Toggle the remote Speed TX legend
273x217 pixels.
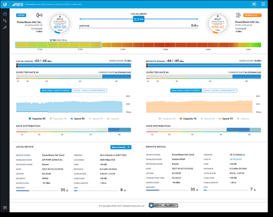pos(225,119)
